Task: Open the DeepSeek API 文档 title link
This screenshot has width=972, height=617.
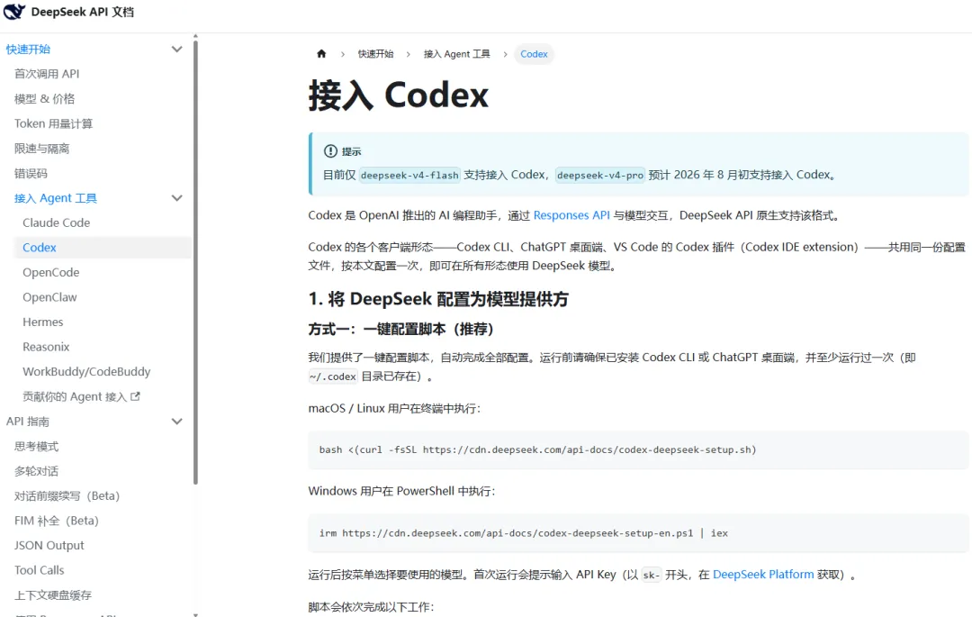Action: pyautogui.click(x=83, y=12)
